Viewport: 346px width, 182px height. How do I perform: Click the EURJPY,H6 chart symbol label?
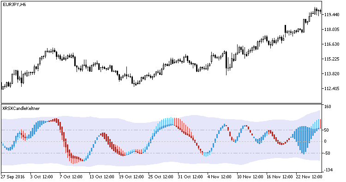click(14, 5)
